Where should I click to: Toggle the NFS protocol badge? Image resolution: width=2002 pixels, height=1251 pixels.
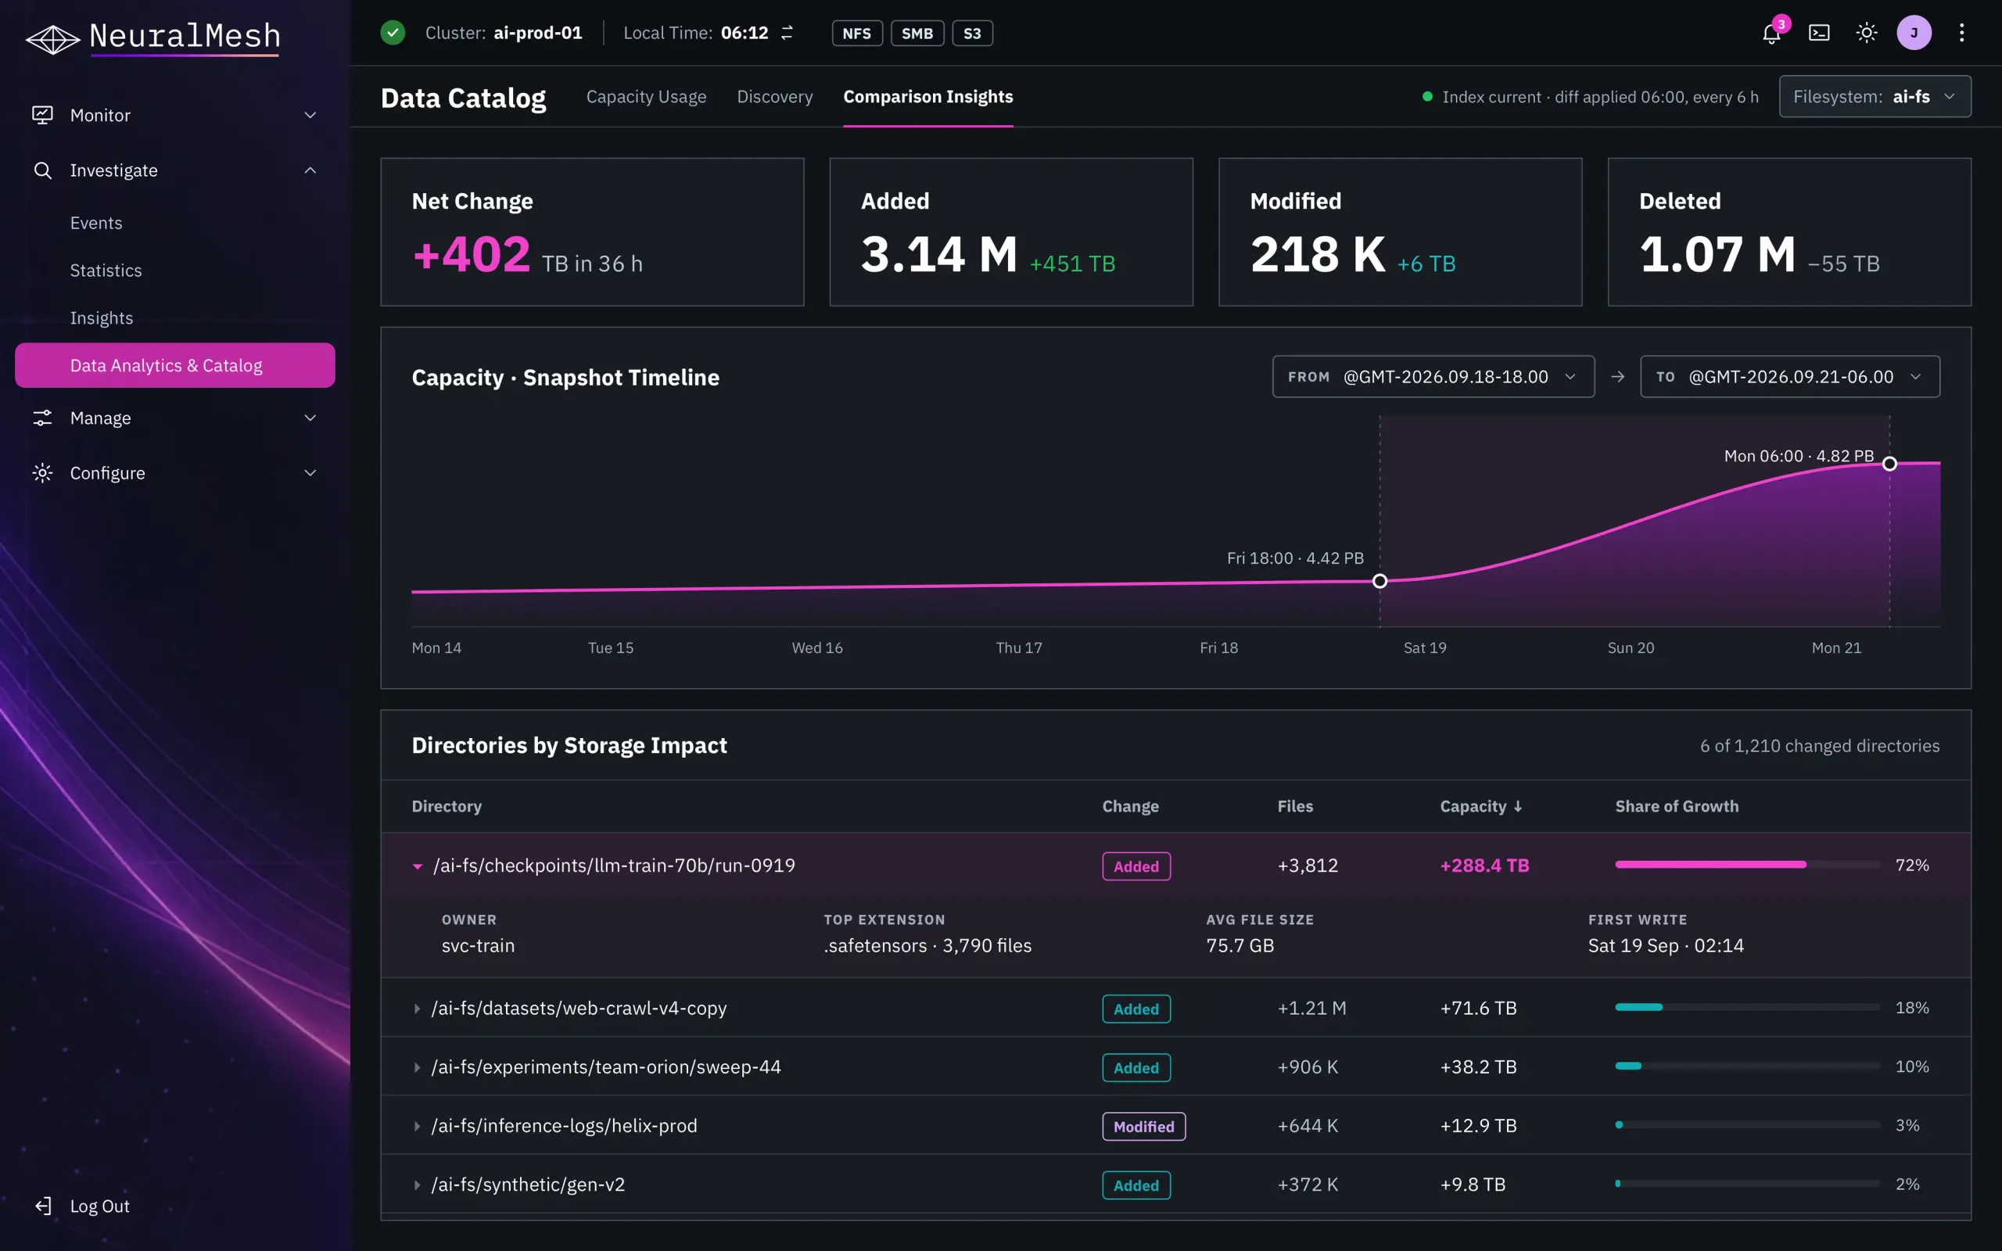(x=856, y=33)
